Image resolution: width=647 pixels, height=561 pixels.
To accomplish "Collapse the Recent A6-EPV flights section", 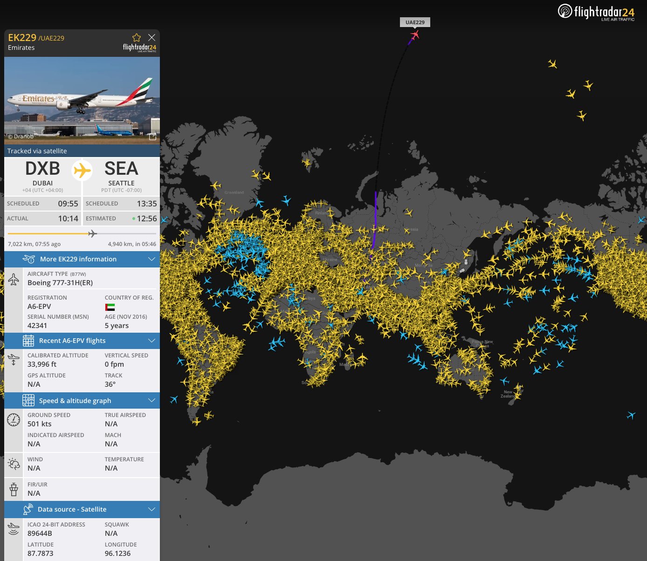I will tap(151, 341).
